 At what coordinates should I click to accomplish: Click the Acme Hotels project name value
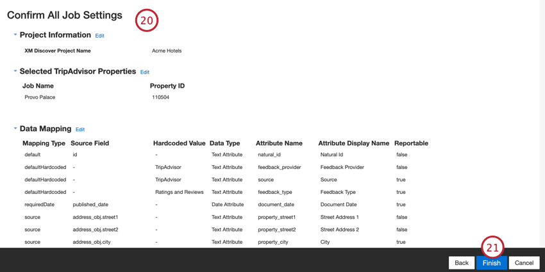tap(167, 51)
